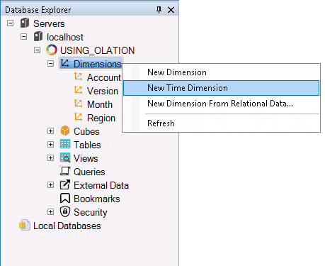
Task: Collapse the Dimensions node
Action: pyautogui.click(x=50, y=64)
